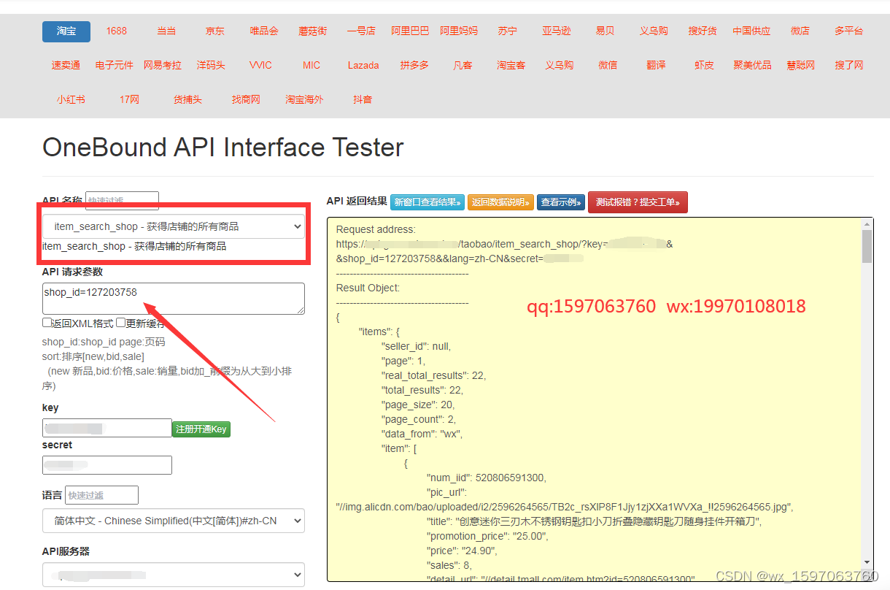
Task: Open the 多平台 tab
Action: click(x=849, y=31)
